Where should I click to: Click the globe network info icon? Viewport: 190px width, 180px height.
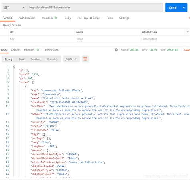[116, 50]
